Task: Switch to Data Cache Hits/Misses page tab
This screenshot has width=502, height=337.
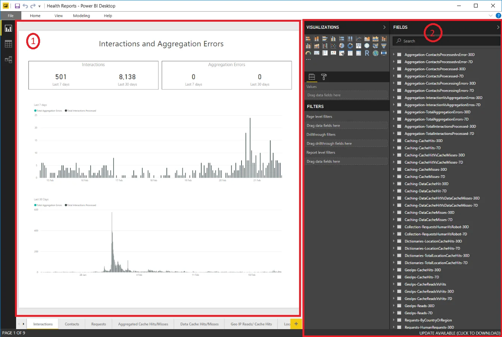Action: (x=200, y=324)
